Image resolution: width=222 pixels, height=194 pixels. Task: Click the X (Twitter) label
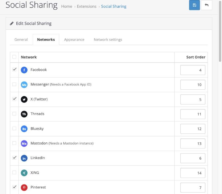coord(39,99)
